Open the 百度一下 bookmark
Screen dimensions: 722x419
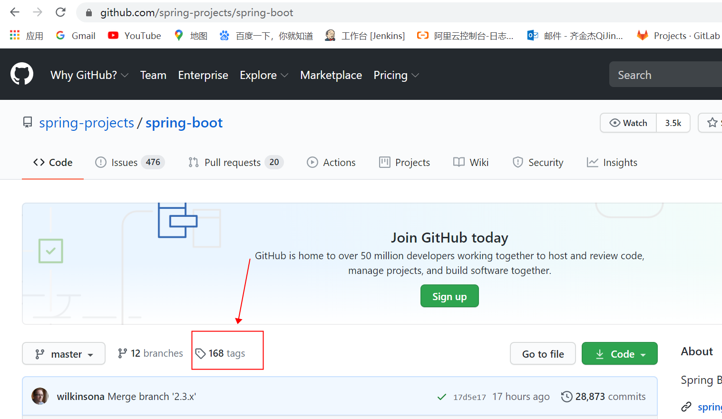(x=266, y=36)
